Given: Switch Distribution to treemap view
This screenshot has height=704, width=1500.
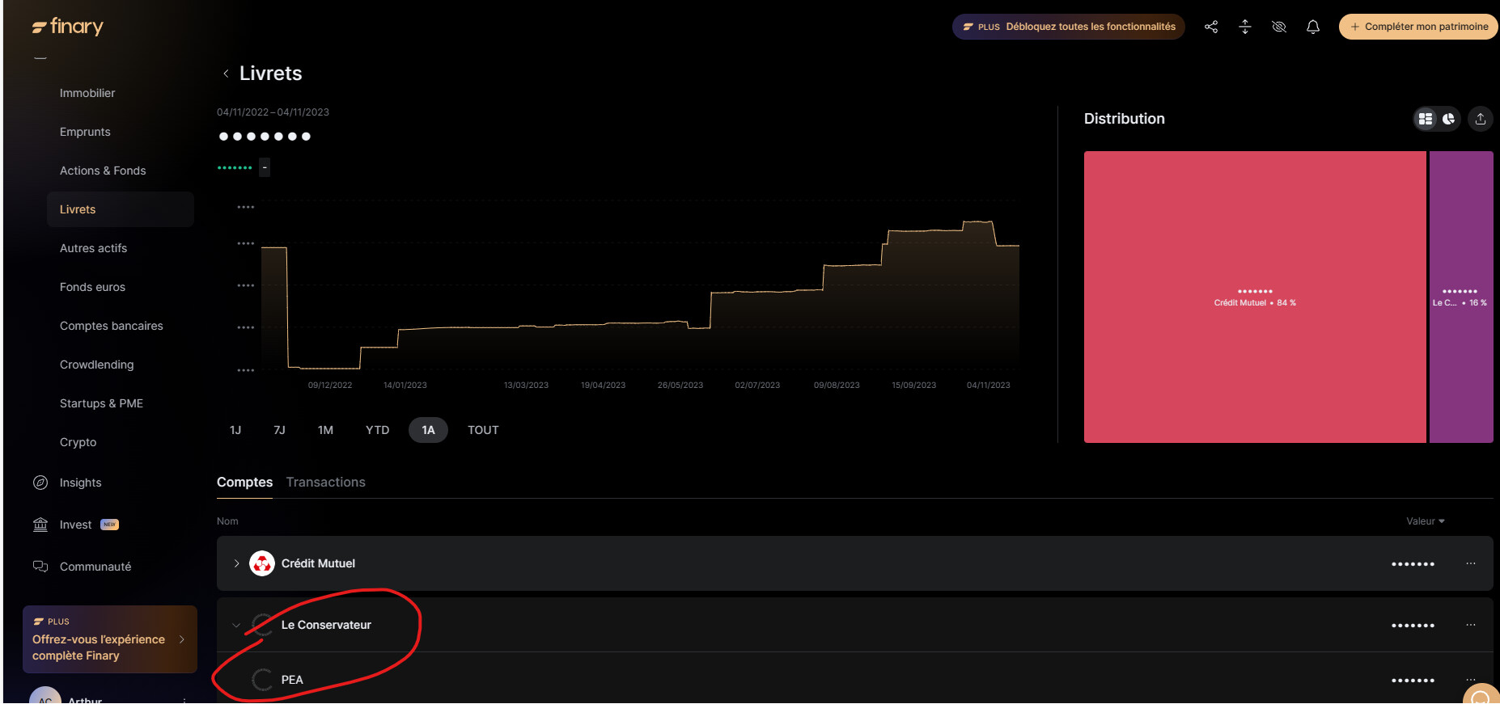Looking at the screenshot, I should (1426, 119).
